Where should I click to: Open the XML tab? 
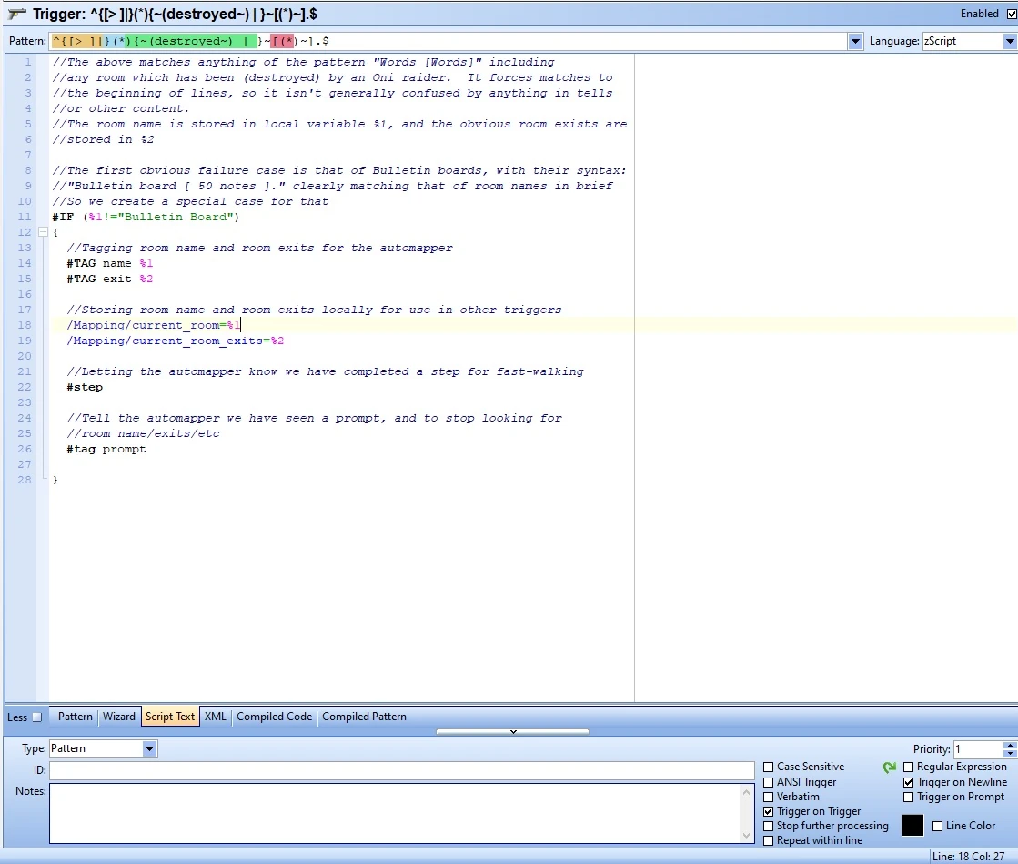(216, 717)
